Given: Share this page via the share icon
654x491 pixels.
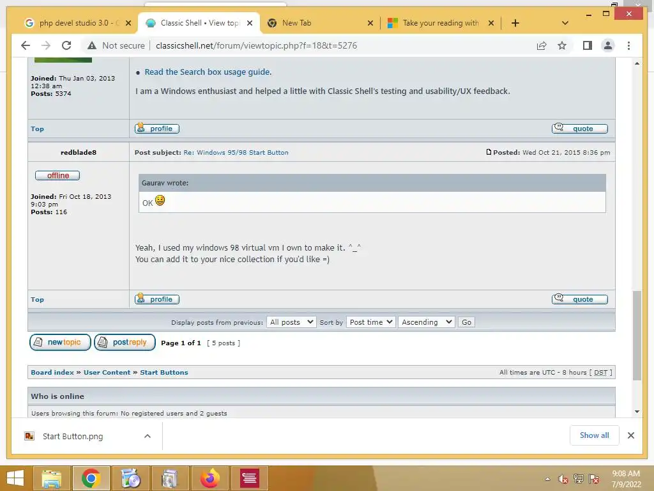Looking at the screenshot, I should [542, 45].
